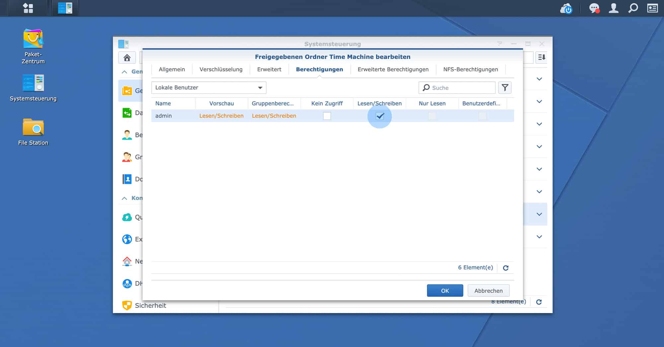
Task: Select the orange shared folder sidebar icon
Action: tap(127, 91)
